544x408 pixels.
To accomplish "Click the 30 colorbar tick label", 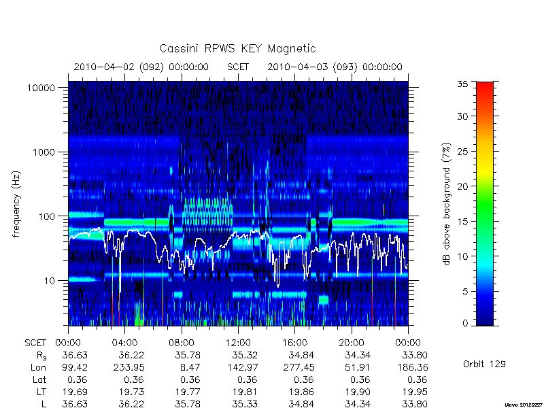I will (462, 116).
